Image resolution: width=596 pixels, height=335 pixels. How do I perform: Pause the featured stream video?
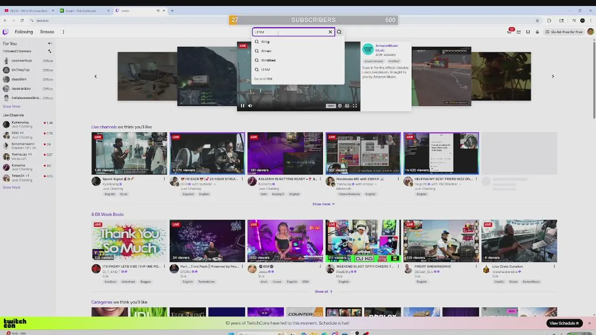(242, 106)
